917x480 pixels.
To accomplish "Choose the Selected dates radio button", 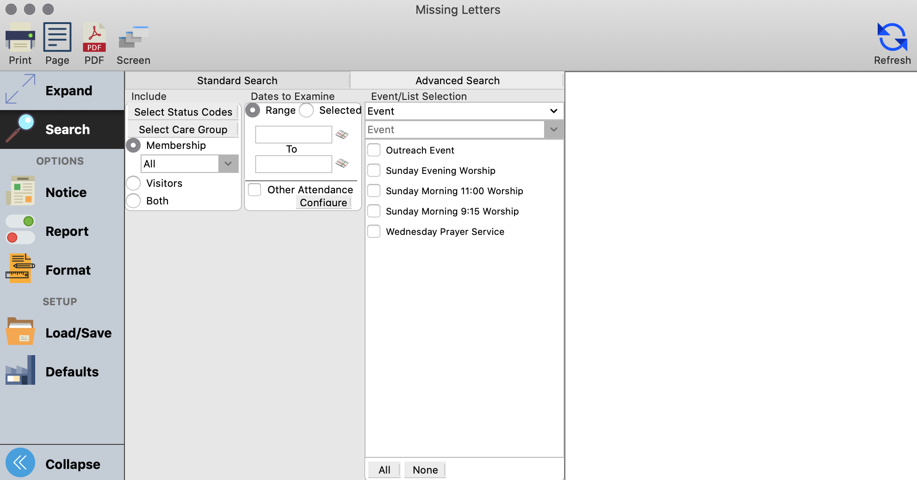I will click(x=306, y=111).
